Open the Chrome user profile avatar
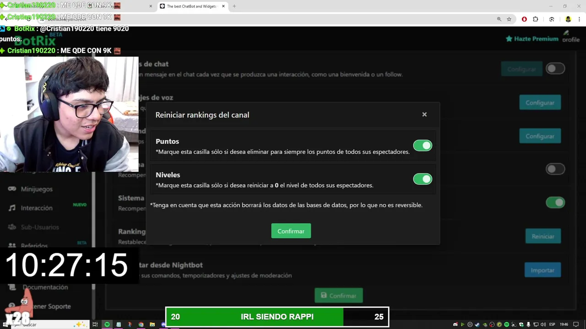 [568, 19]
